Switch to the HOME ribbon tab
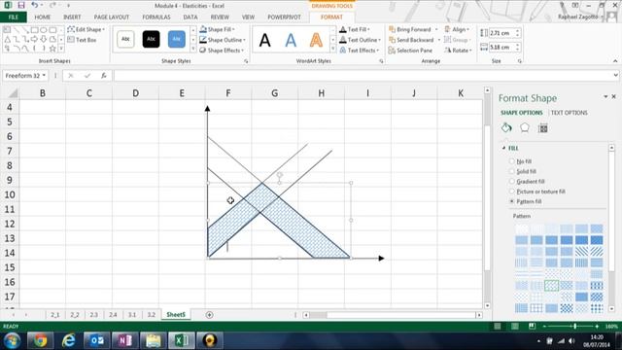This screenshot has height=350, width=622. pos(43,17)
